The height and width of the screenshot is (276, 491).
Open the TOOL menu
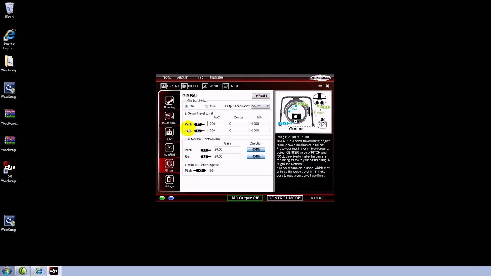click(x=167, y=77)
